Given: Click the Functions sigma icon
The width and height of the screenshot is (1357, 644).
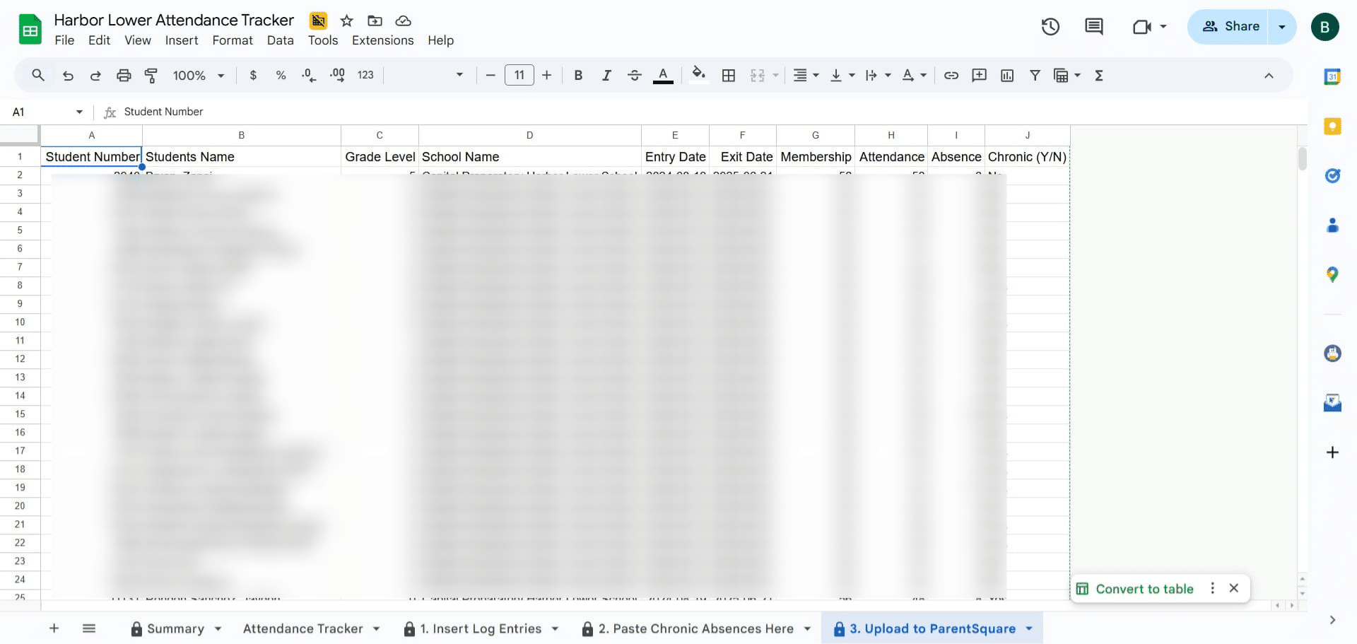Looking at the screenshot, I should (x=1099, y=75).
